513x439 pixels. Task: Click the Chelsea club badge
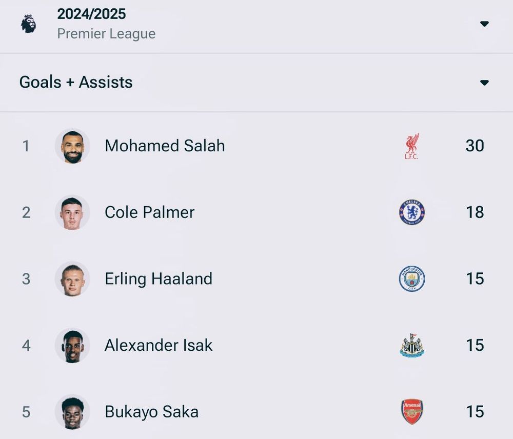pos(412,212)
